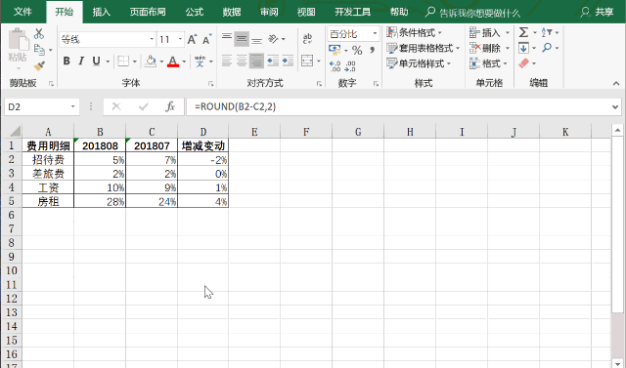The width and height of the screenshot is (626, 368).
Task: Apply the red font color A
Action: 173,61
